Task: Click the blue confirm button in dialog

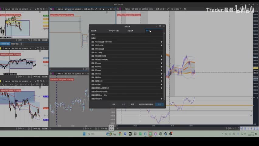Action: [x=159, y=104]
